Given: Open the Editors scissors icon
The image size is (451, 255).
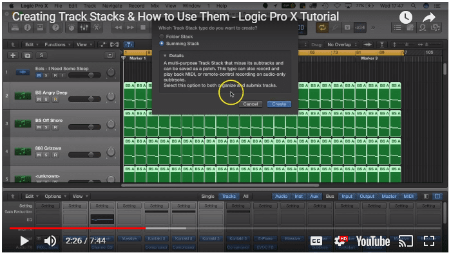Looking at the screenshot, I should (97, 28).
